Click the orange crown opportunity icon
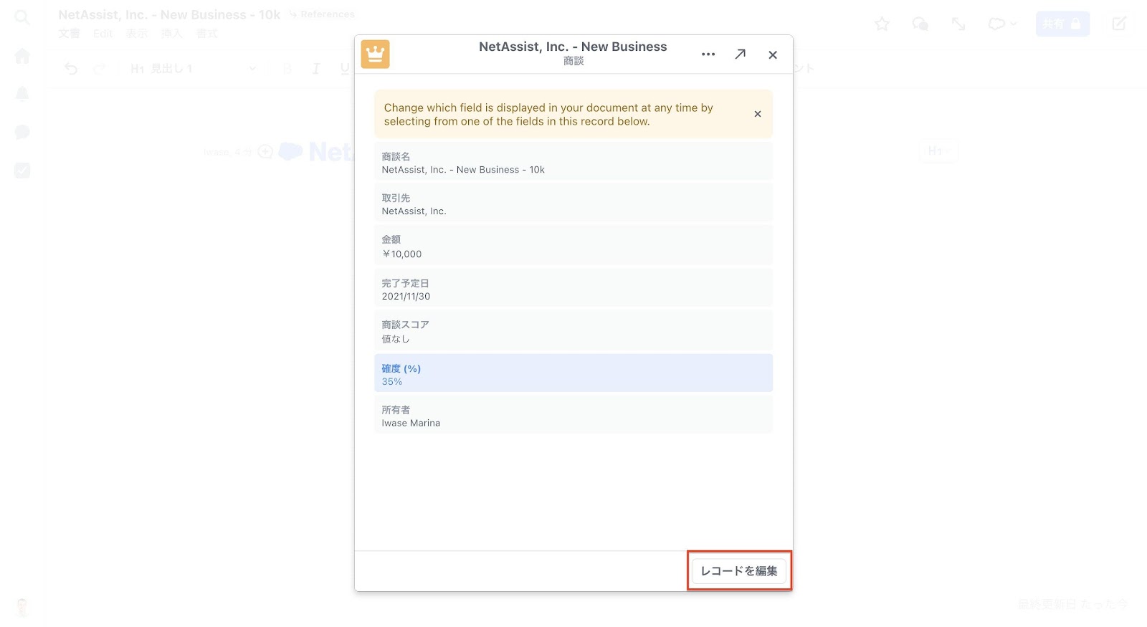Screen dimensions: 1147x627 tap(375, 54)
